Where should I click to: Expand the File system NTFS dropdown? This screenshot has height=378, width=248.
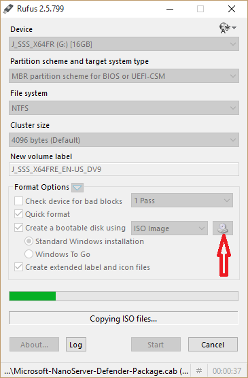[x=124, y=108]
